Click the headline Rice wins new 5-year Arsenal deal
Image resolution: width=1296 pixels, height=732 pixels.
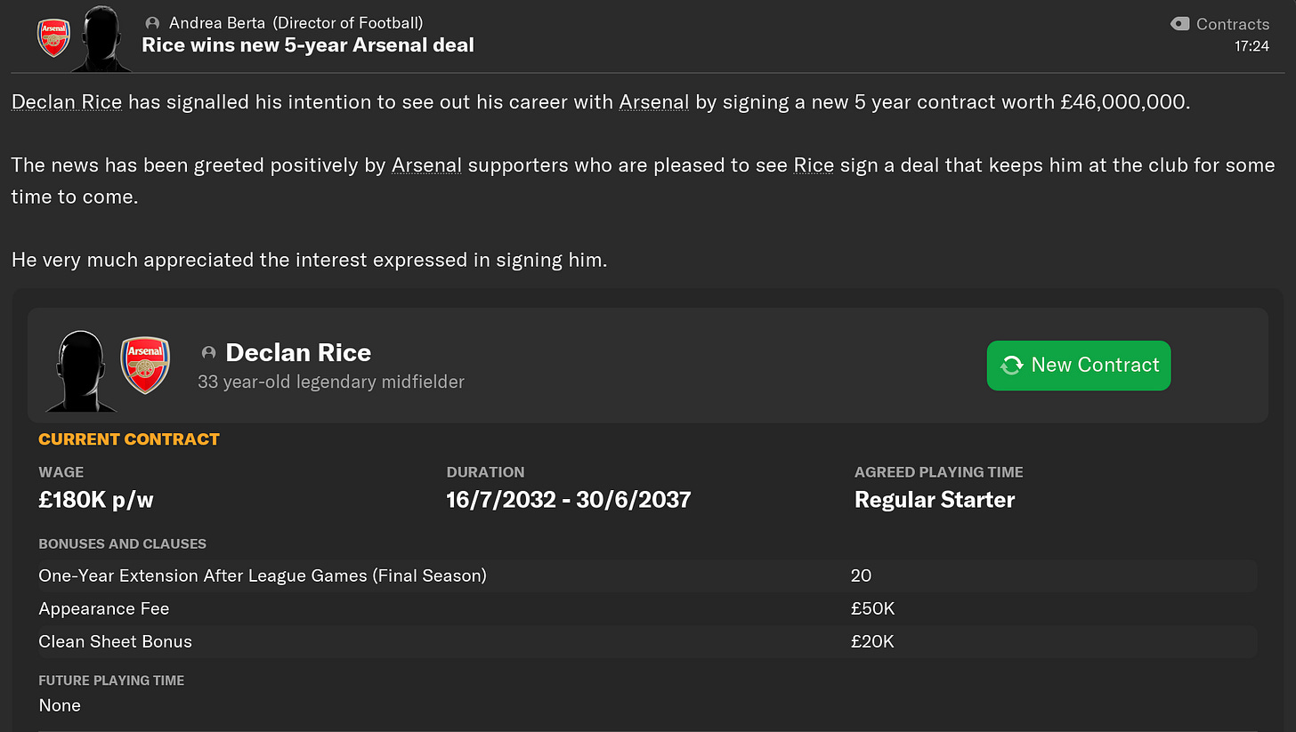click(308, 44)
